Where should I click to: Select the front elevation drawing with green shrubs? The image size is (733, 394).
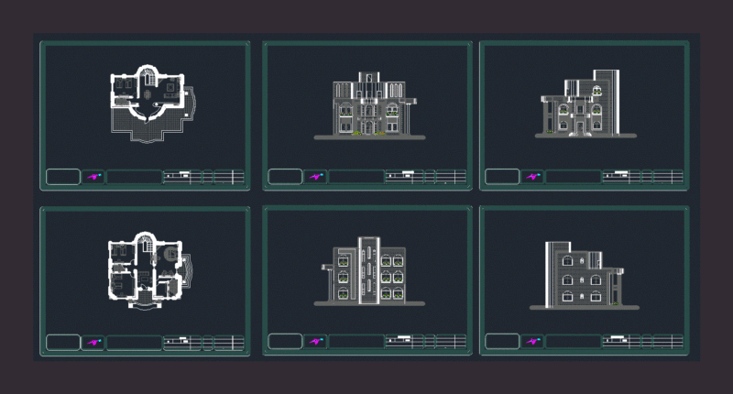pos(369,105)
